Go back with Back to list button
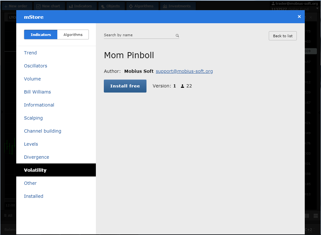321x235 pixels. (x=282, y=36)
